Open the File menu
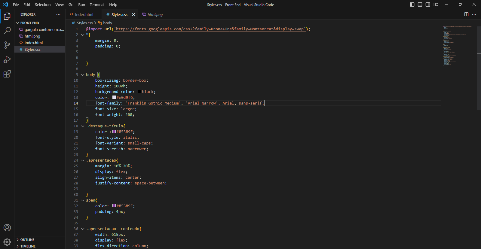 coord(16,5)
